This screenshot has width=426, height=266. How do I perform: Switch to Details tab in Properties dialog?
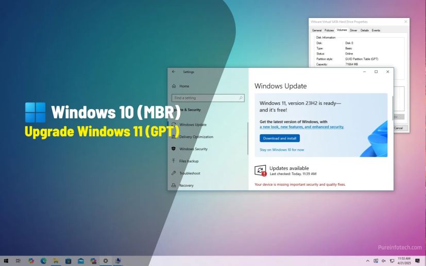click(365, 30)
